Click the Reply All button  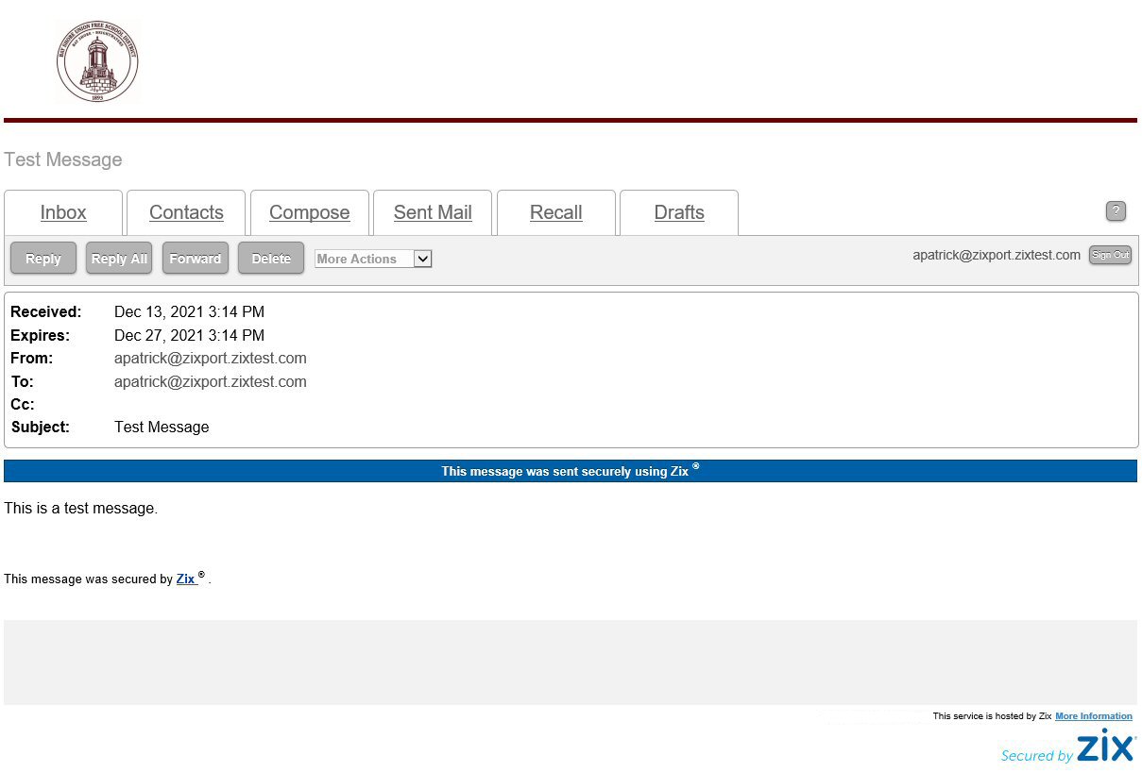click(x=119, y=259)
